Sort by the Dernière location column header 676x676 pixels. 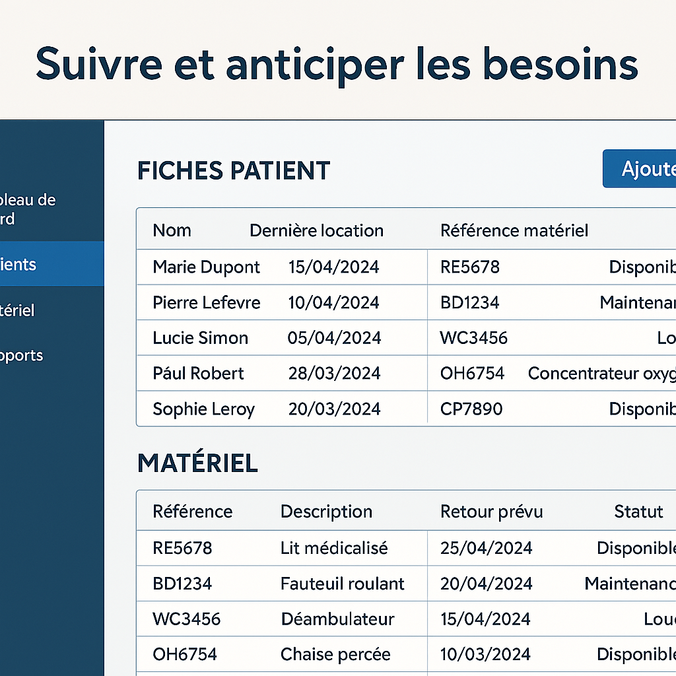tap(316, 230)
